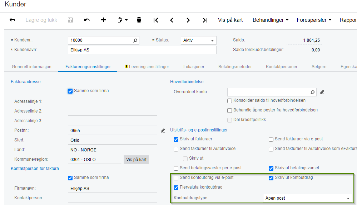This screenshot has width=357, height=205.
Task: Enable Send fakturaer via e-post
Action: [x=271, y=139]
